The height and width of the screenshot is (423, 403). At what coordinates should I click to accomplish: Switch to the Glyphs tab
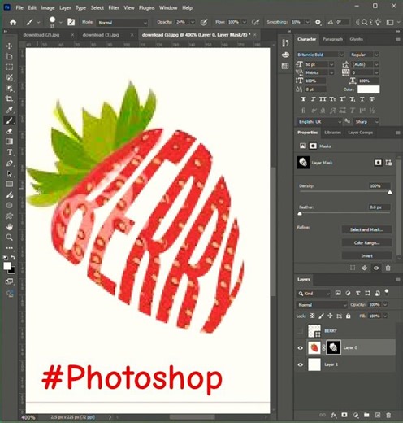tap(356, 39)
